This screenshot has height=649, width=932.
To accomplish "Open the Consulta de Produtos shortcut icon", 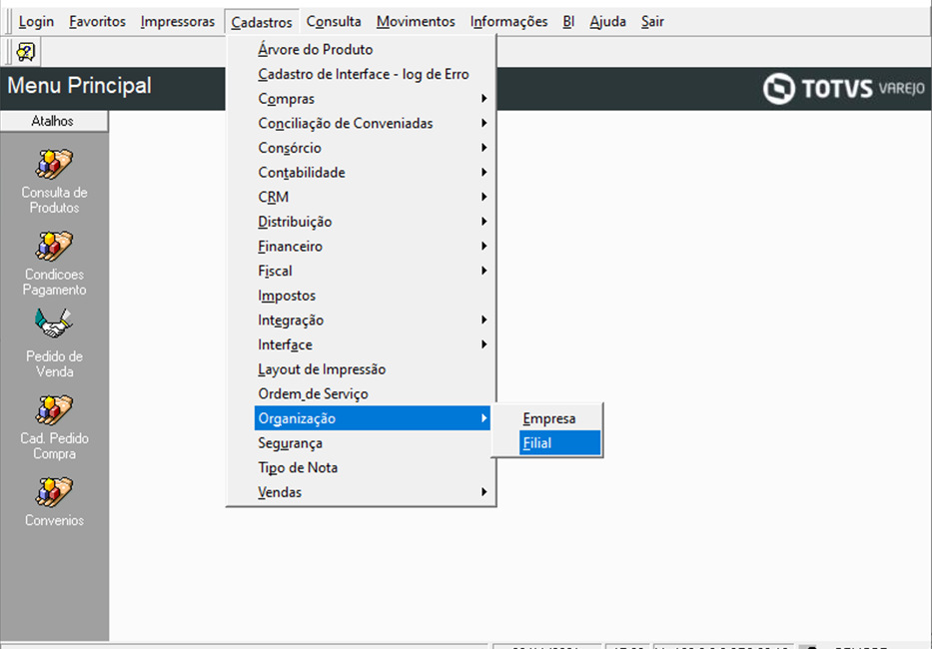I will [x=54, y=164].
